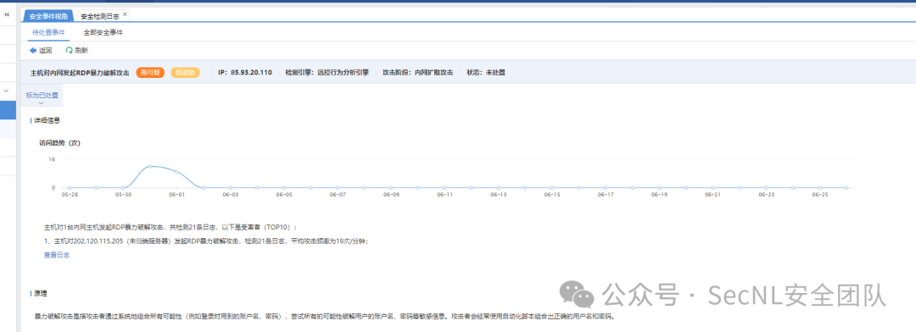Select the 待处置事件 sub-tab
The width and height of the screenshot is (916, 332).
point(48,33)
